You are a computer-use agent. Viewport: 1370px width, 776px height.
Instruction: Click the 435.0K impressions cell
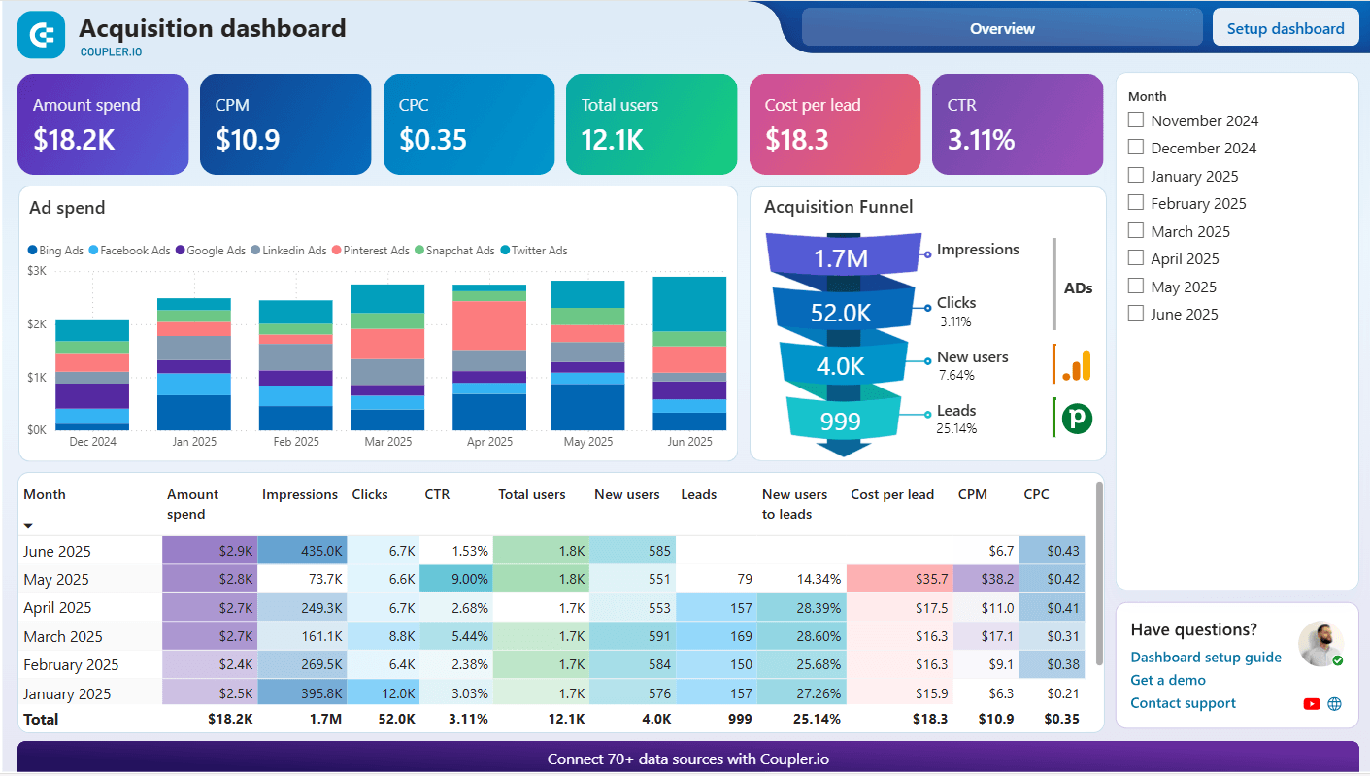pos(303,551)
